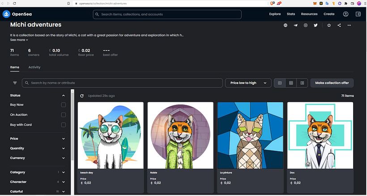Visit the collection's website globe icon
The height and width of the screenshot is (196, 367).
286,25
